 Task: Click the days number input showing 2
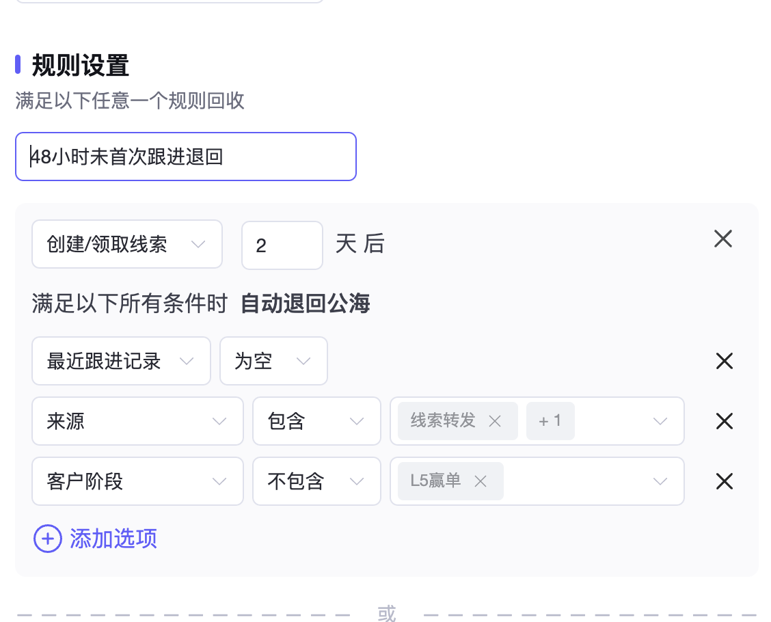point(282,245)
